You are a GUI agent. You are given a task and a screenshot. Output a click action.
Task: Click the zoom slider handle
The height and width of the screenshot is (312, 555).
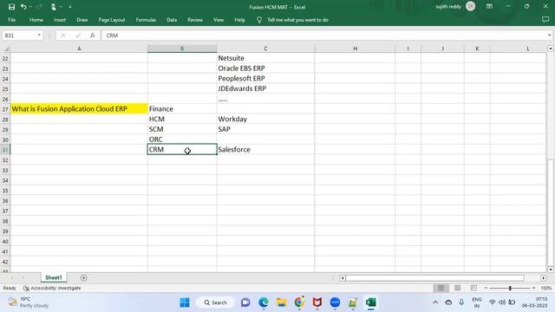pyautogui.click(x=510, y=288)
